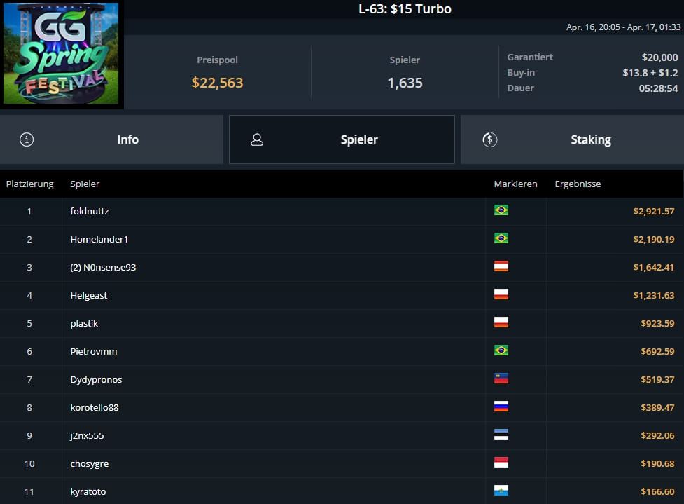684x504 pixels.
Task: Click the Staking dollar icon
Action: tap(490, 139)
